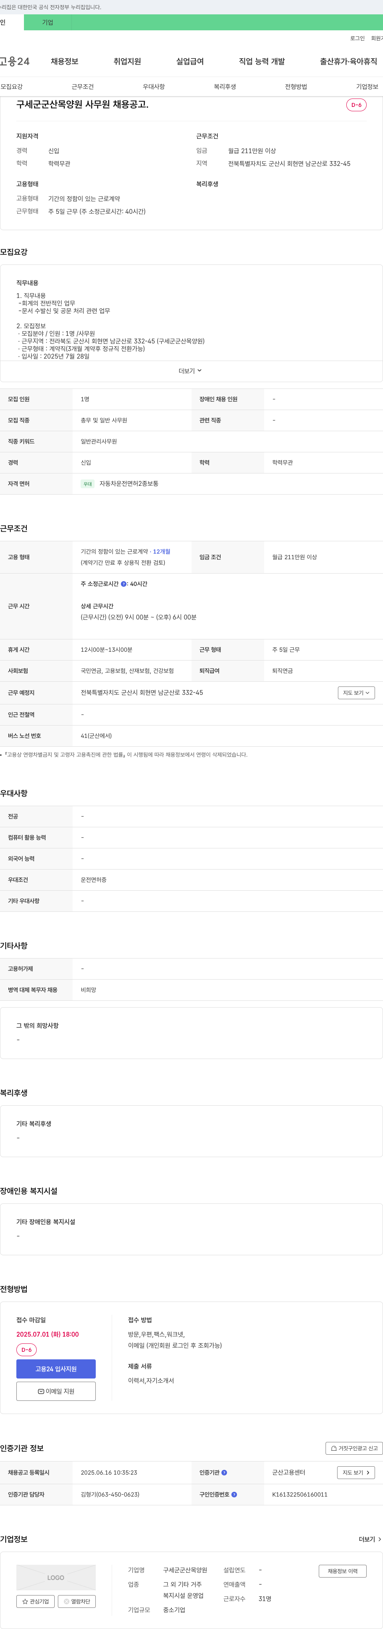The image size is (383, 1629).
Task: Go to the 고용24 logo home
Action: (14, 61)
